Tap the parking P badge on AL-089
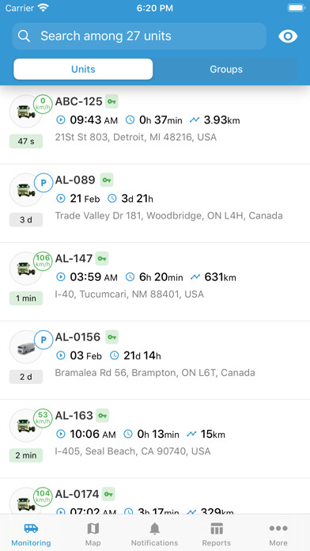The height and width of the screenshot is (551, 310). click(x=43, y=184)
